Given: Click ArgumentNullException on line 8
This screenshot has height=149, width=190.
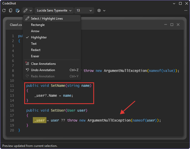Looking at the screenshot, I should [125, 71].
